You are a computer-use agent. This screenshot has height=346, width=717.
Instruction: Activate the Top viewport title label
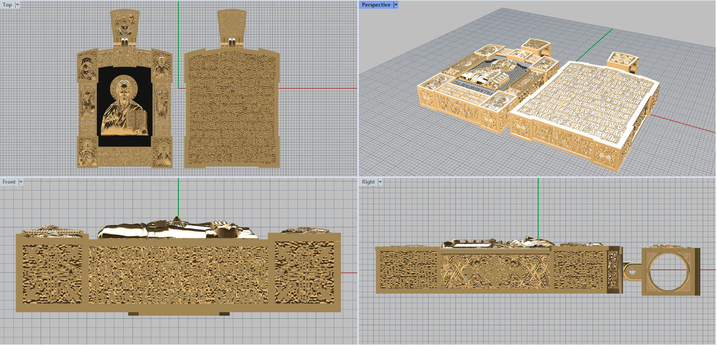pyautogui.click(x=8, y=5)
